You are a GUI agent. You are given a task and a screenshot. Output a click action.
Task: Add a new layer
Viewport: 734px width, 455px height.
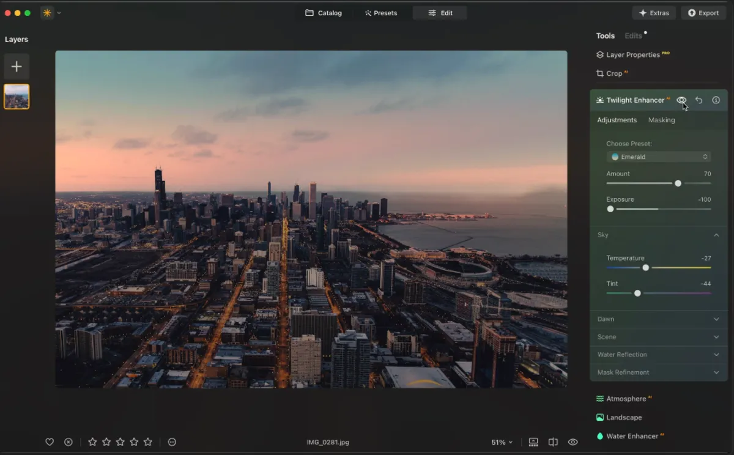coord(17,66)
